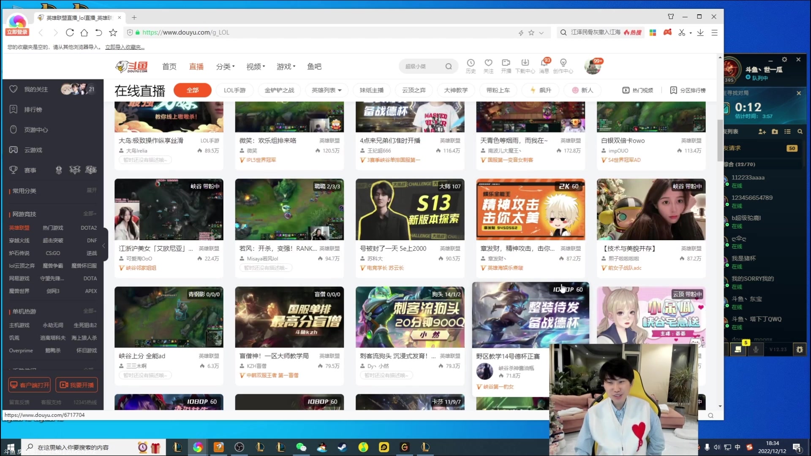Image resolution: width=811 pixels, height=456 pixels.
Task: Toggle microphone icon in system tray
Action: [x=707, y=447]
